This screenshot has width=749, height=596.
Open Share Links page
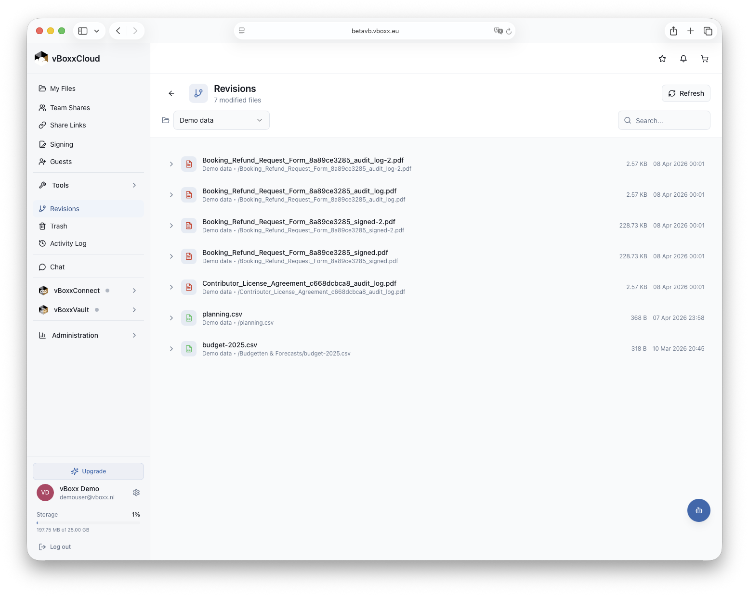coord(88,125)
